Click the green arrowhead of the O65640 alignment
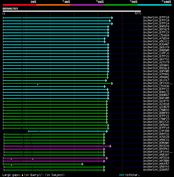The height and width of the screenshot is (177, 174). point(108,125)
